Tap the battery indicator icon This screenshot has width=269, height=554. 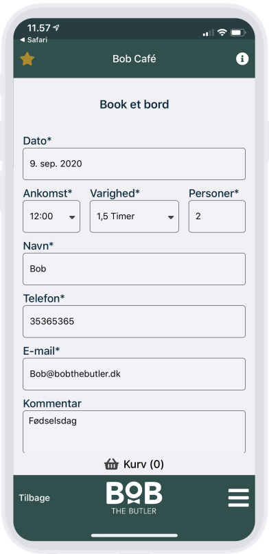pyautogui.click(x=237, y=32)
